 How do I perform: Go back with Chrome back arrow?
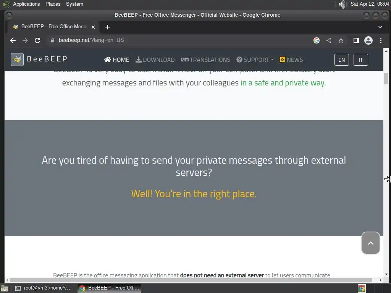[13, 40]
